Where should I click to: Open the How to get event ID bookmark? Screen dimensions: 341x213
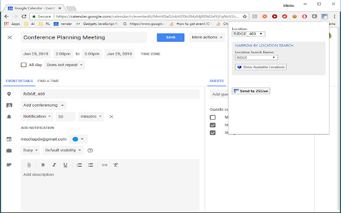pyautogui.click(x=190, y=24)
